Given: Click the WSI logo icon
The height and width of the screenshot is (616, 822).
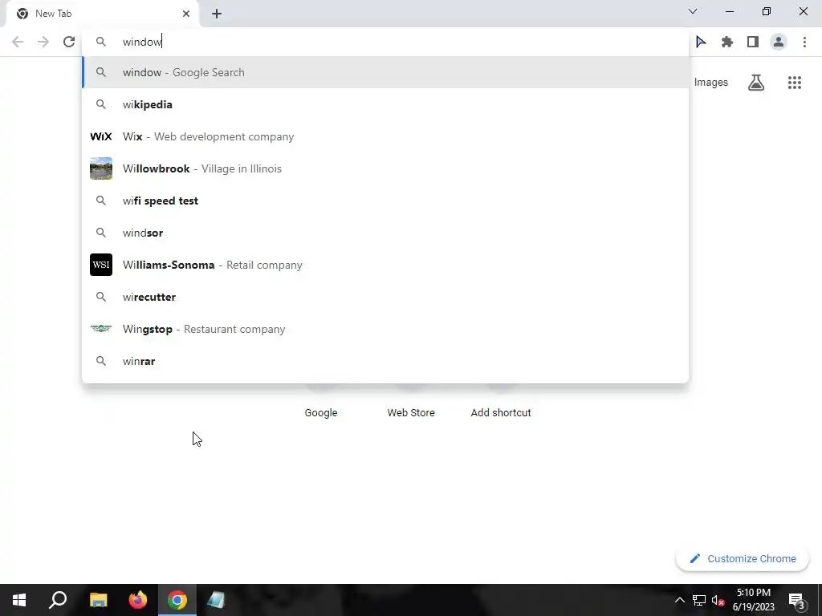Looking at the screenshot, I should (x=101, y=265).
